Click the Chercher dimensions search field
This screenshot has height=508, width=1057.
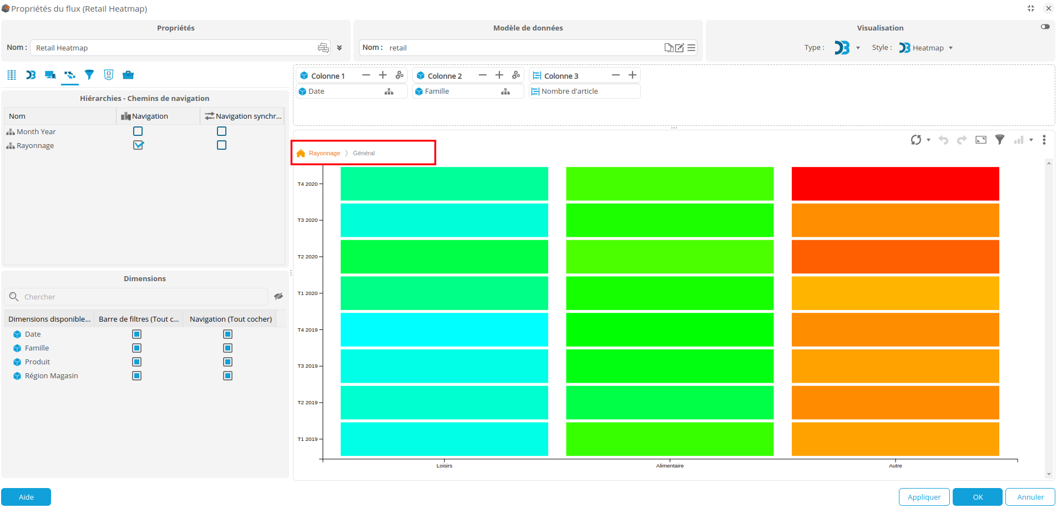pyautogui.click(x=144, y=297)
